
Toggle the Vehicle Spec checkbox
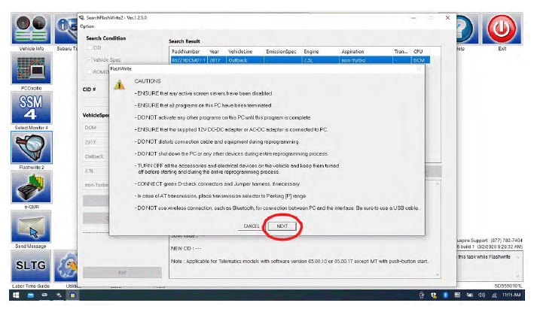pyautogui.click(x=90, y=60)
